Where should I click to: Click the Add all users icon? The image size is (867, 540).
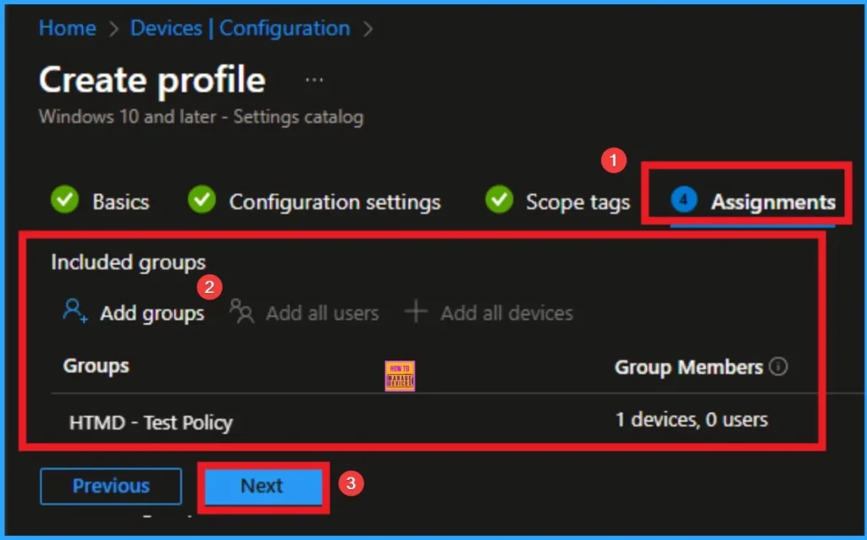[241, 312]
